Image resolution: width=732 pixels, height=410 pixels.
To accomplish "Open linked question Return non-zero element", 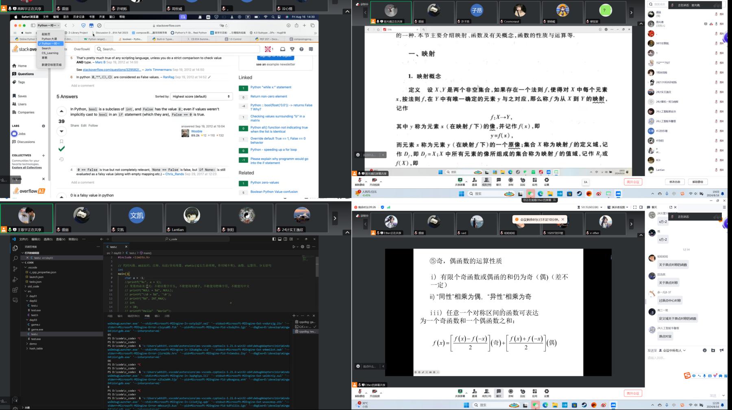I will coord(268,96).
